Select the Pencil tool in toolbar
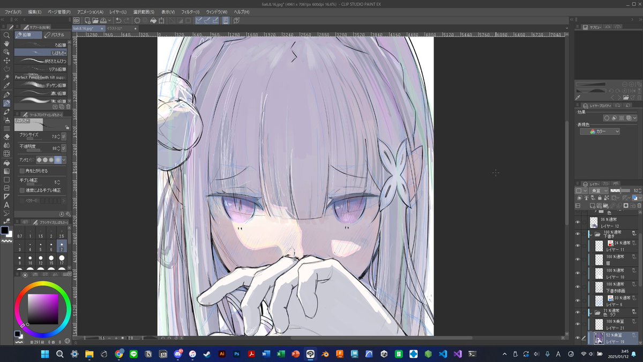This screenshot has width=643, height=362. pyautogui.click(x=6, y=104)
